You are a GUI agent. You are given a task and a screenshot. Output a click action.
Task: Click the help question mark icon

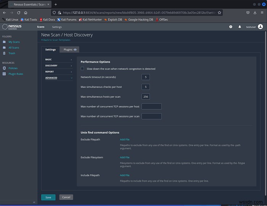230,27
